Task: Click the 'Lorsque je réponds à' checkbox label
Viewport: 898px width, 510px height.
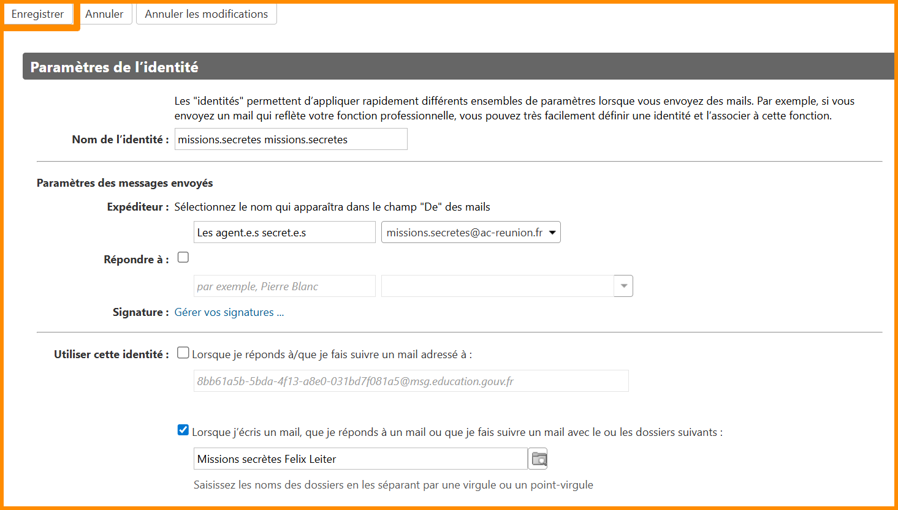Action: click(332, 354)
